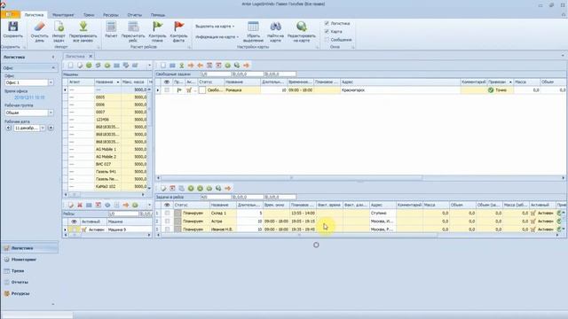This screenshot has width=568, height=319.
Task: Click first Свободные задачи summary field
Action: point(216,74)
